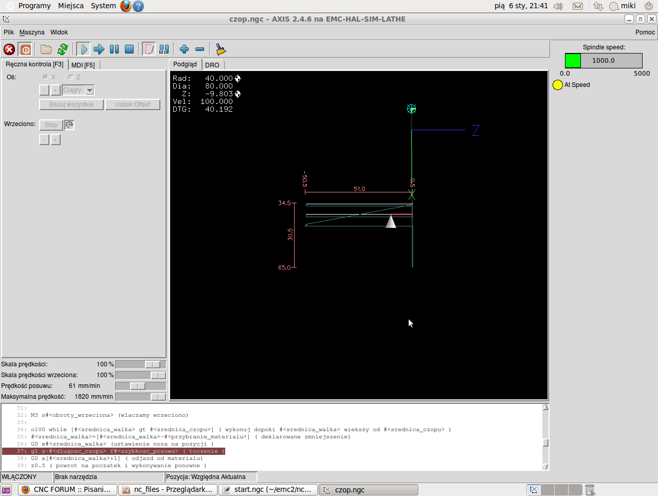Open the Maszyna menu
Screen dimensions: 658x496
coord(32,32)
